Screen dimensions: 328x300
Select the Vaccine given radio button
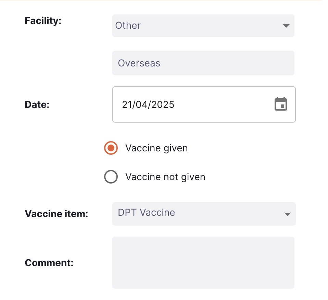click(x=111, y=148)
